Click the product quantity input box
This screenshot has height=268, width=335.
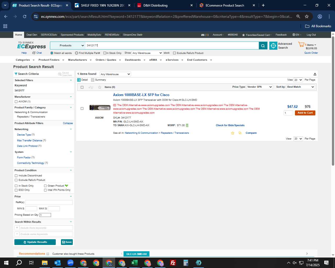coord(288,113)
